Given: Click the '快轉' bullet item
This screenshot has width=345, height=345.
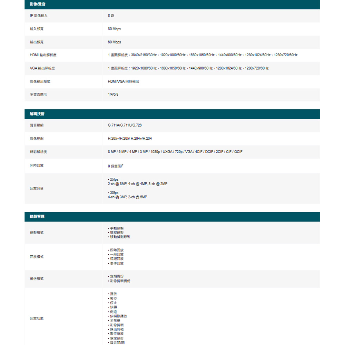Looking at the screenshot, I should [x=113, y=307].
